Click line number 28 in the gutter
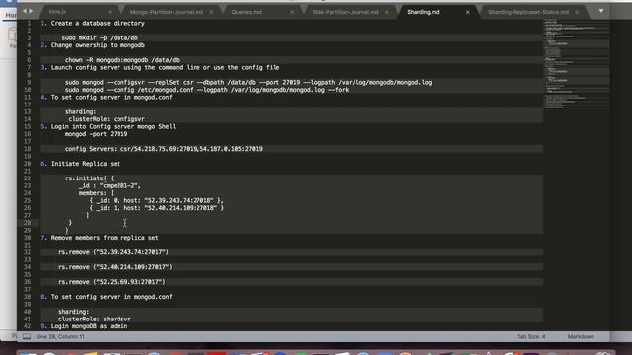The image size is (632, 355). 27,223
